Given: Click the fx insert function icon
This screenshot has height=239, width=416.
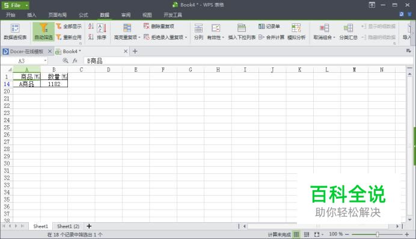Looking at the screenshot, I should pyautogui.click(x=75, y=61).
